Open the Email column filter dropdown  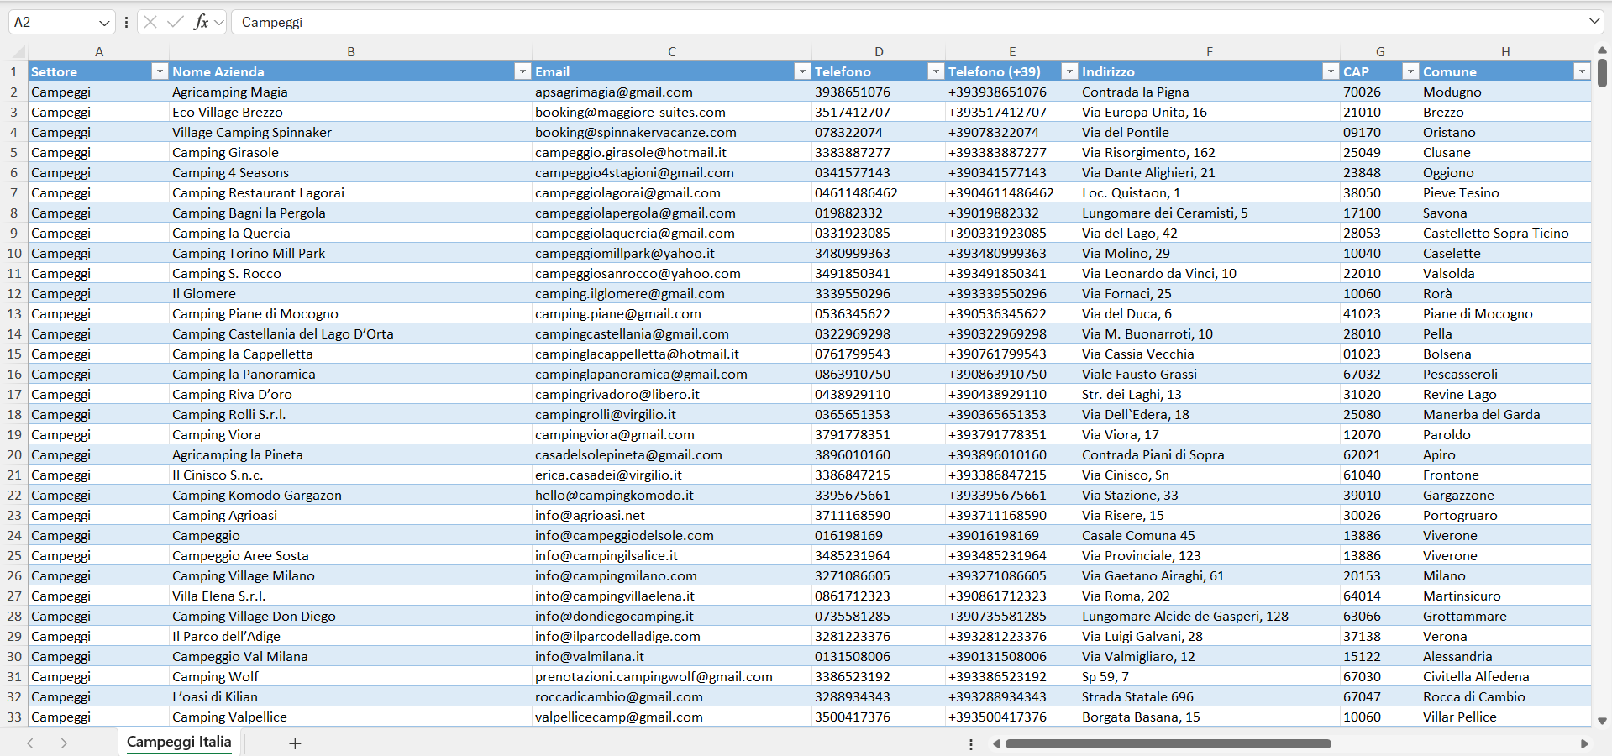(x=802, y=72)
